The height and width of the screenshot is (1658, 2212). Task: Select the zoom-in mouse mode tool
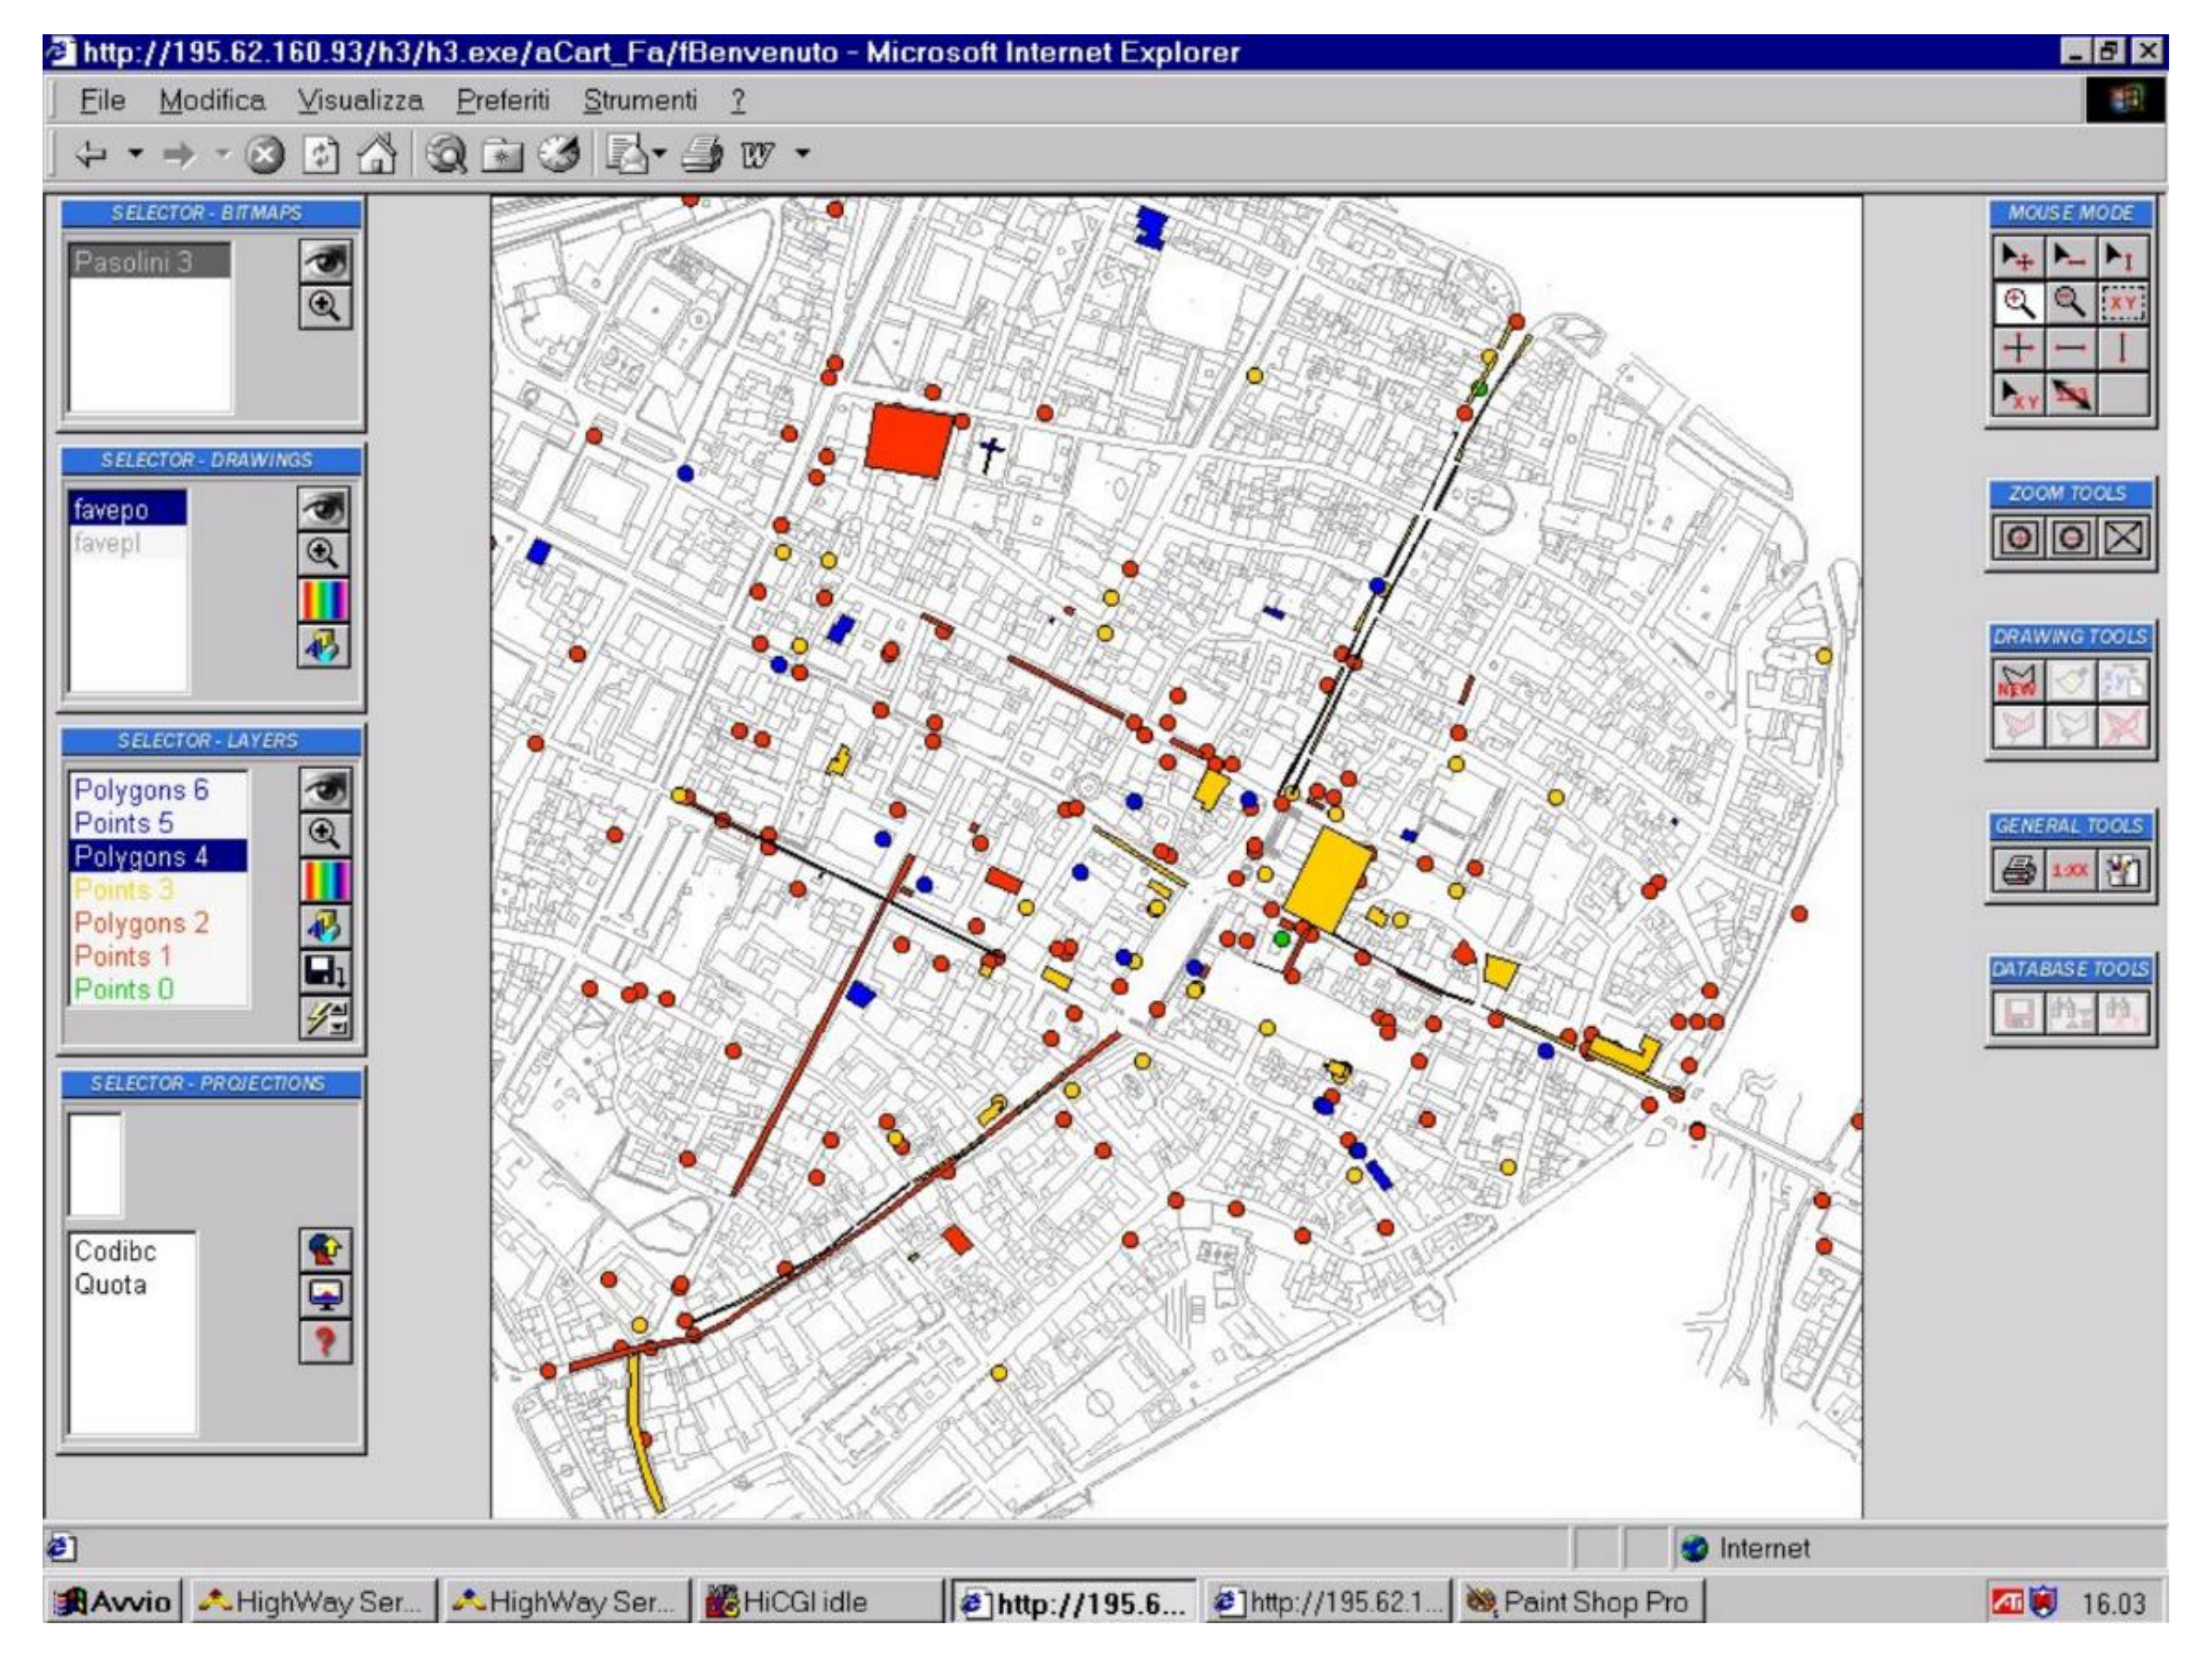2020,304
